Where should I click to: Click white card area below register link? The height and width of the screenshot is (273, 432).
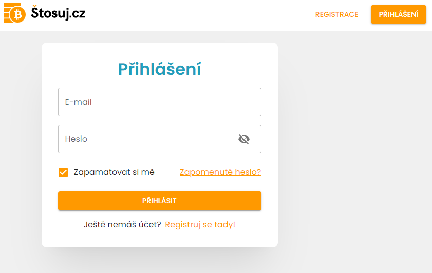tap(160, 239)
